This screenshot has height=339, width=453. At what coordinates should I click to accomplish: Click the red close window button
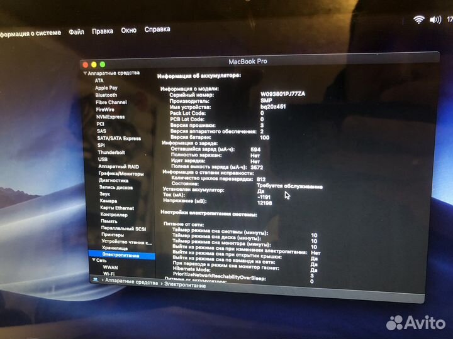click(86, 65)
